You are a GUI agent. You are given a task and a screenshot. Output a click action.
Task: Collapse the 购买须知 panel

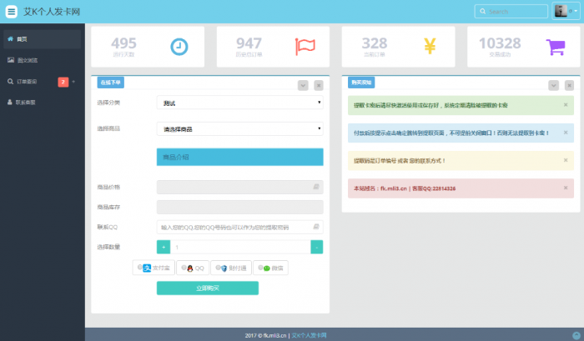tap(553, 85)
